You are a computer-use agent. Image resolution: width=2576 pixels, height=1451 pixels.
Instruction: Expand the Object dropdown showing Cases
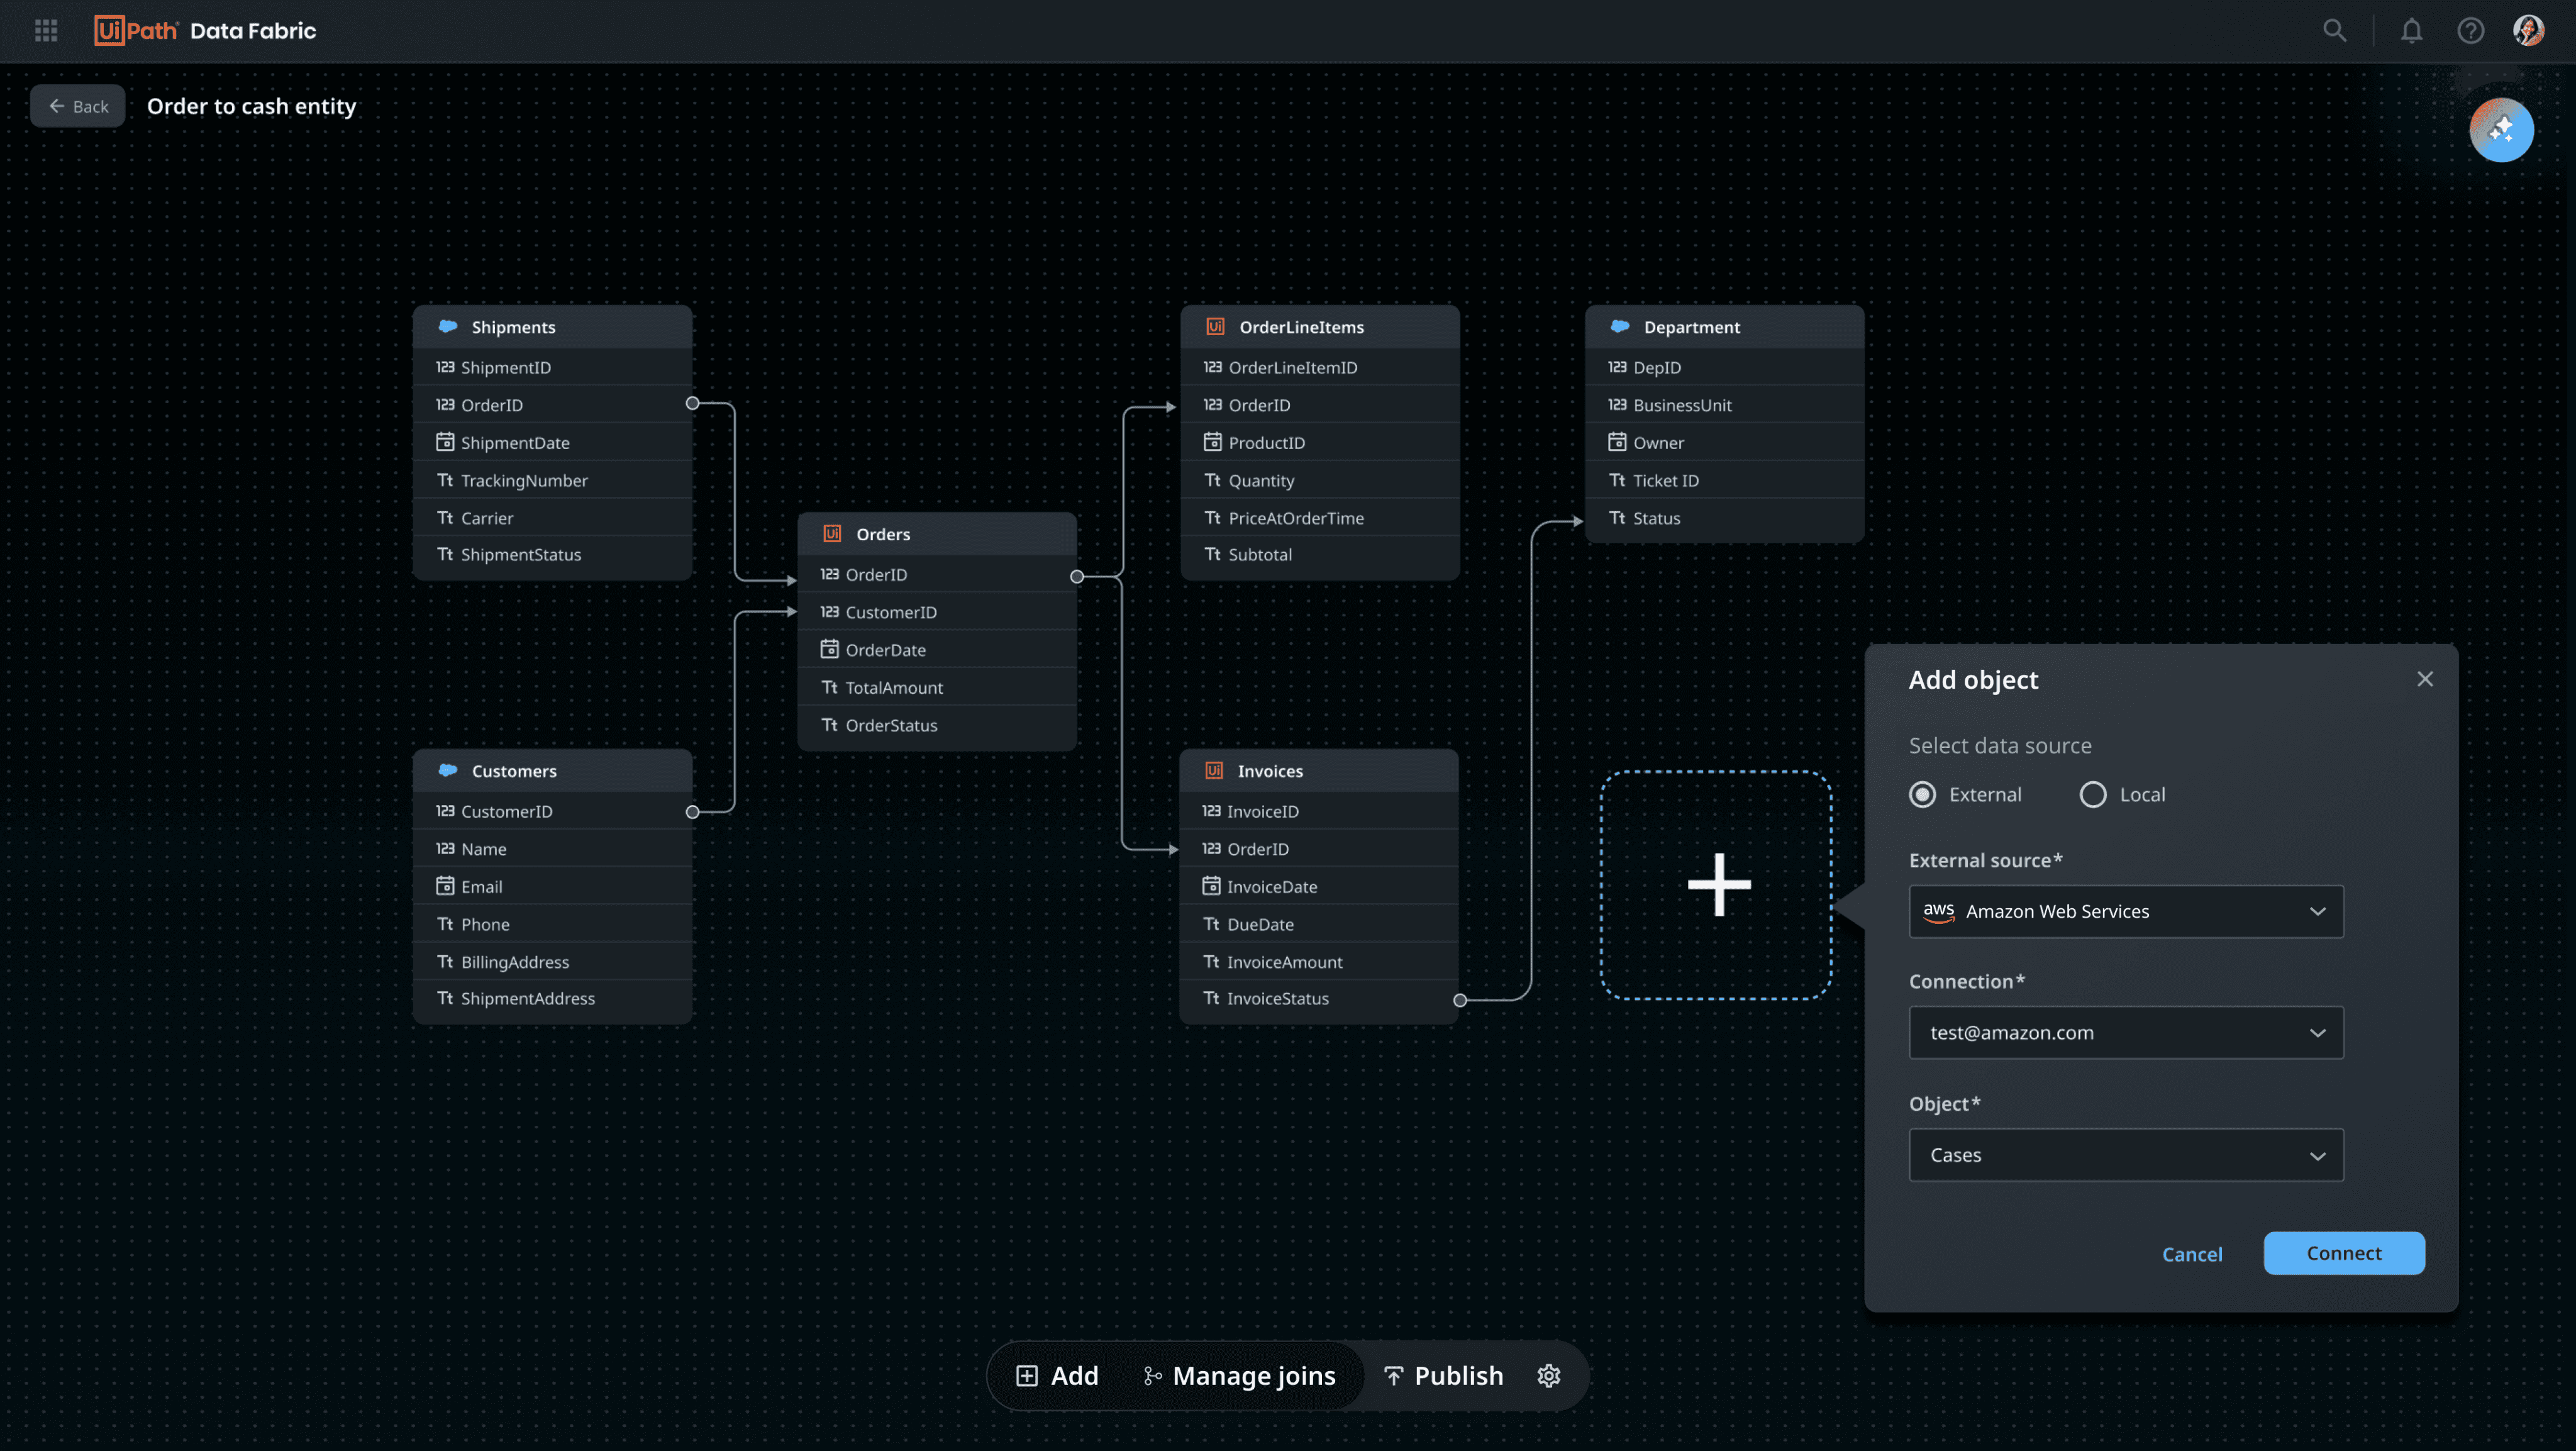(x=2126, y=1155)
